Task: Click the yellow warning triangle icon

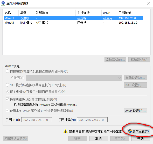Action: click(x=65, y=131)
